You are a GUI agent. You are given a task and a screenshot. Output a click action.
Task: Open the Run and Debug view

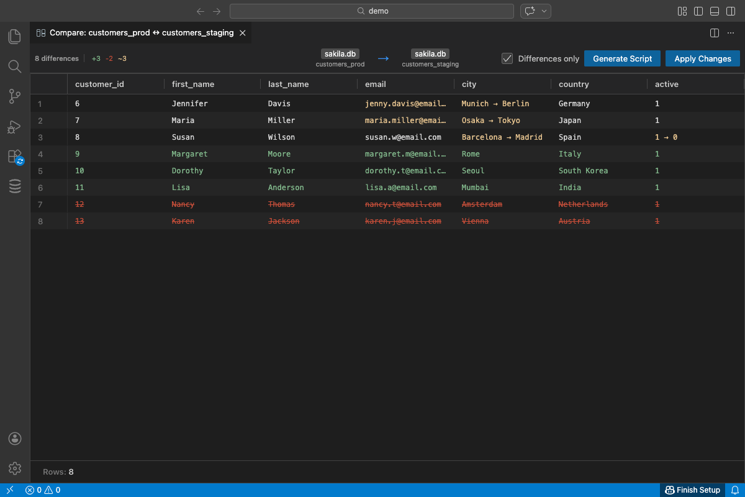pyautogui.click(x=14, y=127)
